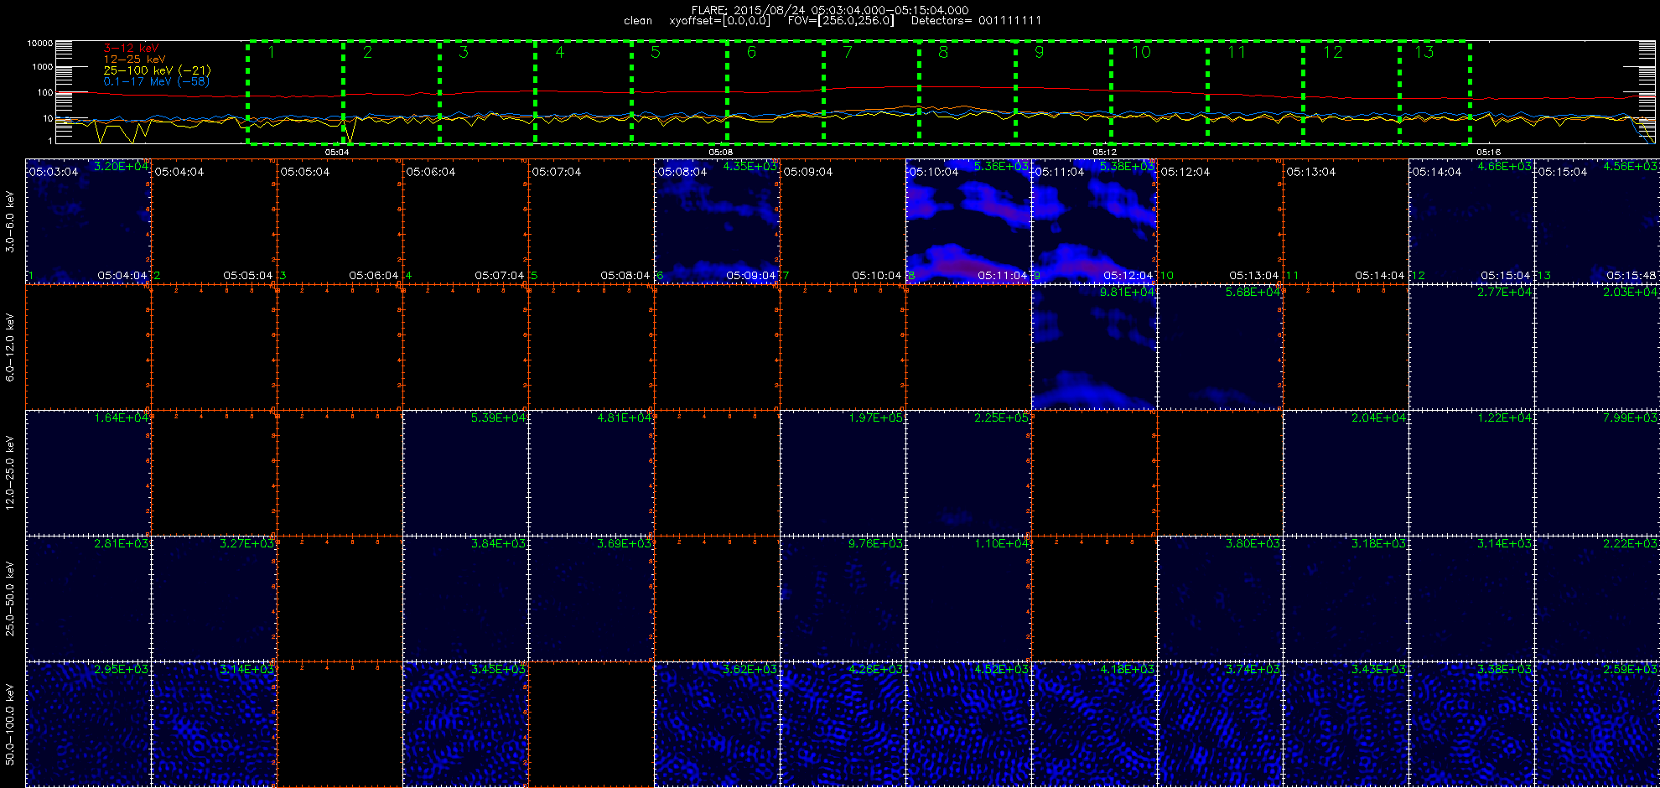The image size is (1660, 788).
Task: Click the peak value 3.84E+03
Action: coord(498,543)
